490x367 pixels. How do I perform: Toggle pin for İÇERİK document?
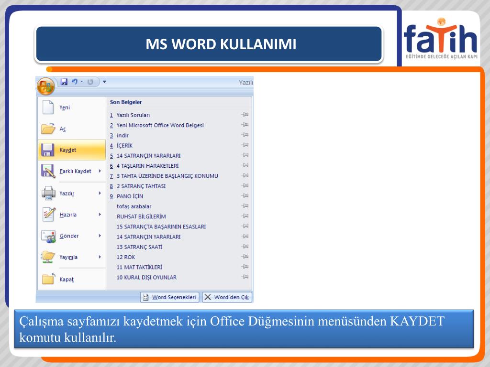tap(245, 145)
